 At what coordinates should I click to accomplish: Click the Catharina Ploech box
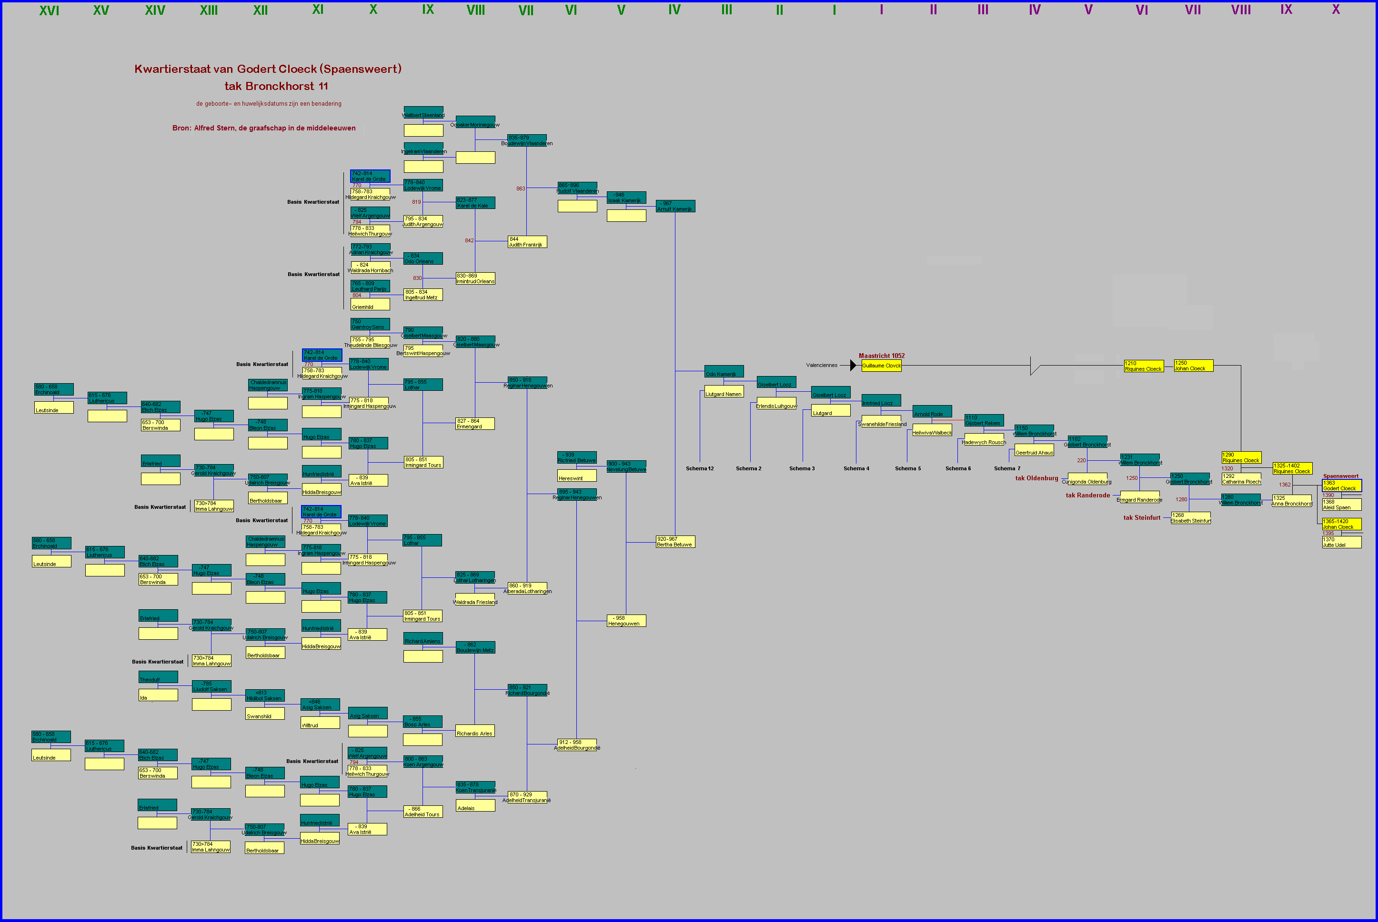1241,479
